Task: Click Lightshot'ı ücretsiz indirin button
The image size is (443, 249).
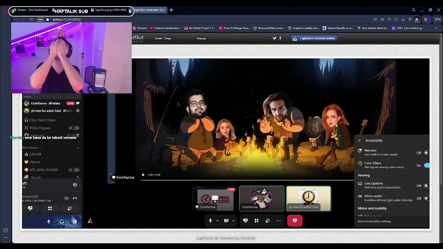Action: 314,38
